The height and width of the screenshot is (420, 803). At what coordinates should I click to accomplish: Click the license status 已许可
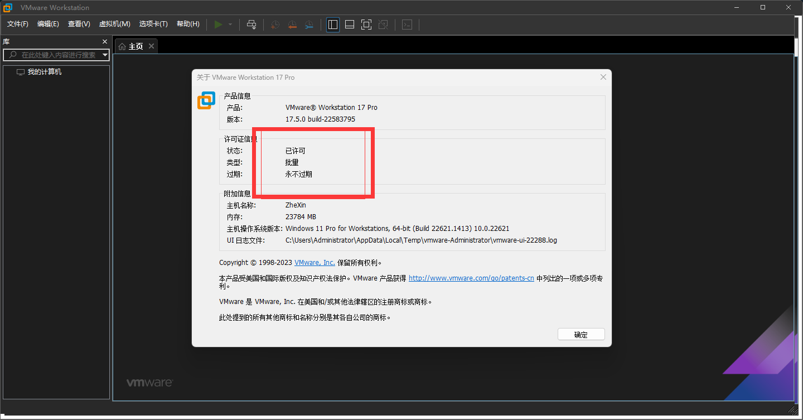click(x=295, y=151)
